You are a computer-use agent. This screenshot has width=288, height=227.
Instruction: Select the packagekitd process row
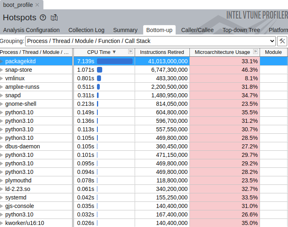pos(144,61)
